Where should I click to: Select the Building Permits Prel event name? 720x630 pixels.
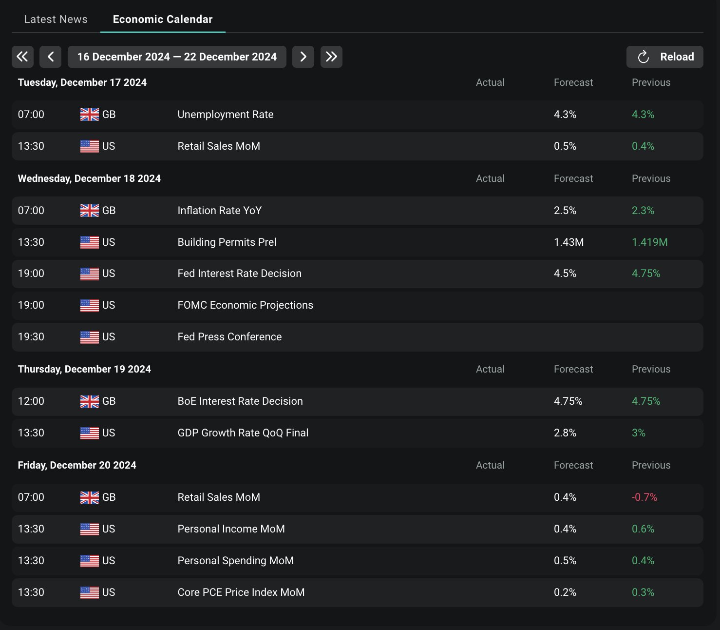[x=227, y=242]
